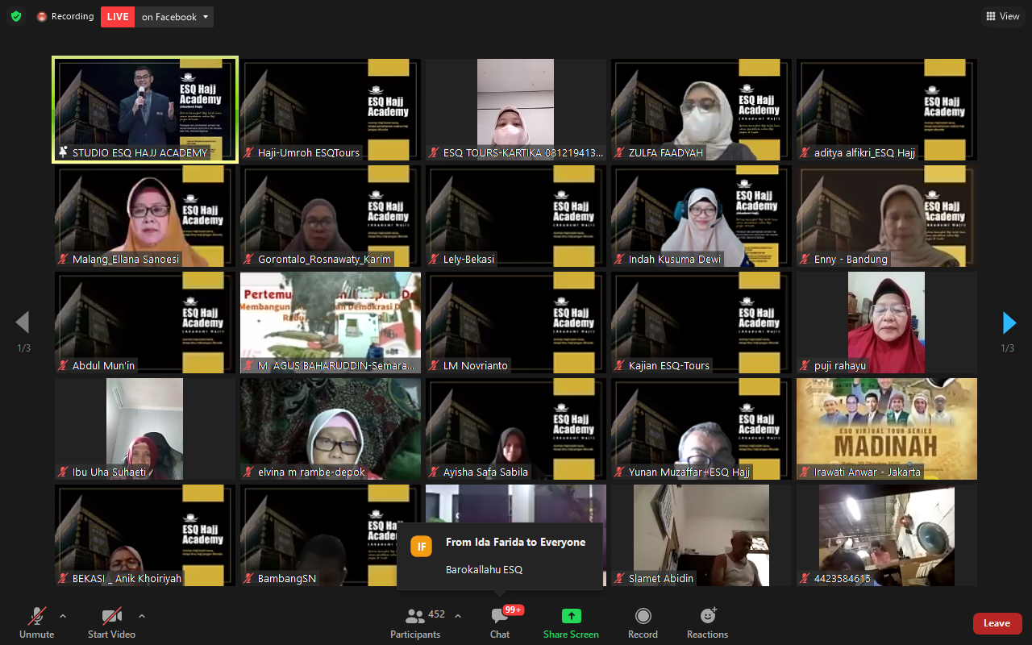Viewport: 1032px width, 645px height.
Task: Select Irawati Anwar - Jakarta video tile
Action: [x=887, y=428]
